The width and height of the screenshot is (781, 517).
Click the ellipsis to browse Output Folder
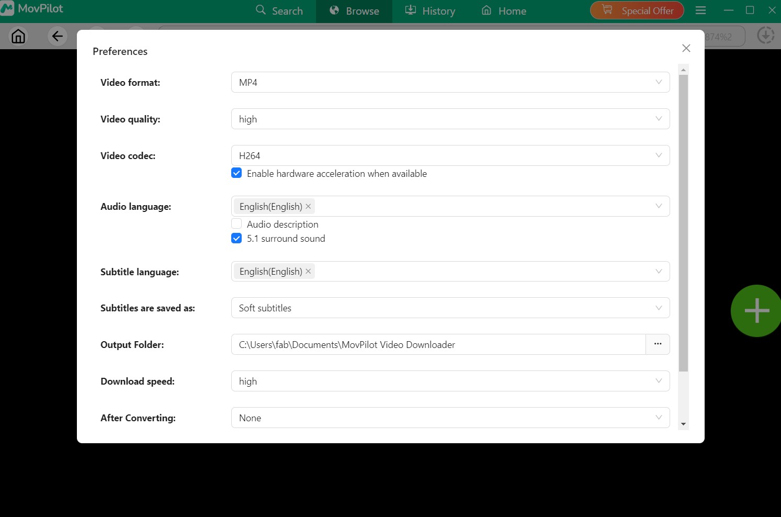point(658,344)
